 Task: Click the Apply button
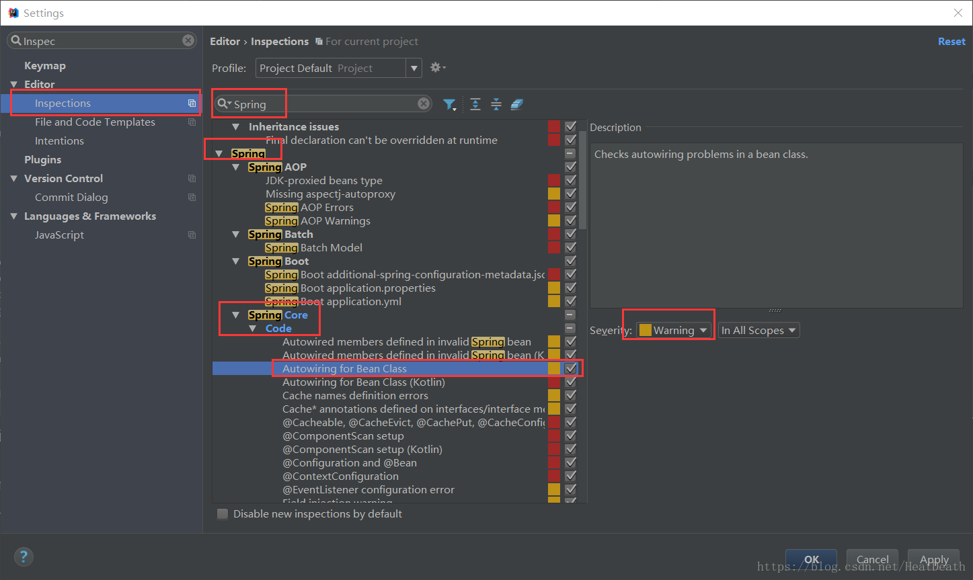pos(934,559)
